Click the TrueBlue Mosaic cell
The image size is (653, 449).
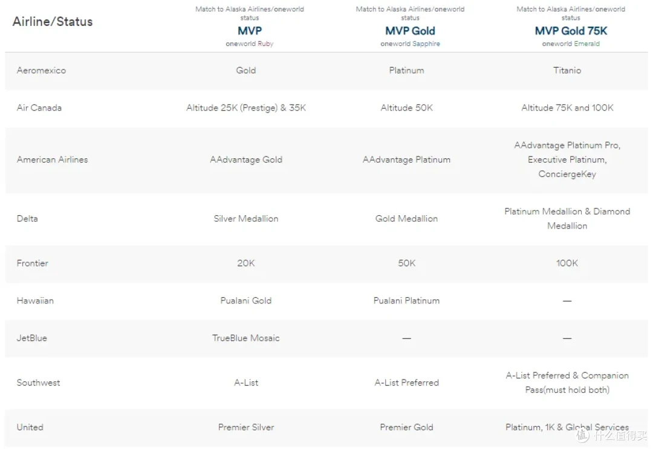[x=245, y=338]
